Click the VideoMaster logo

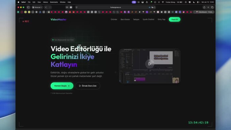click(x=58, y=19)
